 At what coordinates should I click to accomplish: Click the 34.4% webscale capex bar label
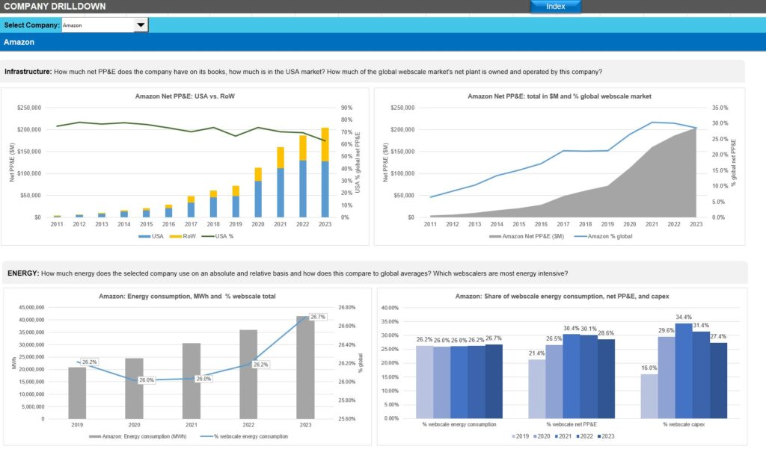(x=684, y=317)
